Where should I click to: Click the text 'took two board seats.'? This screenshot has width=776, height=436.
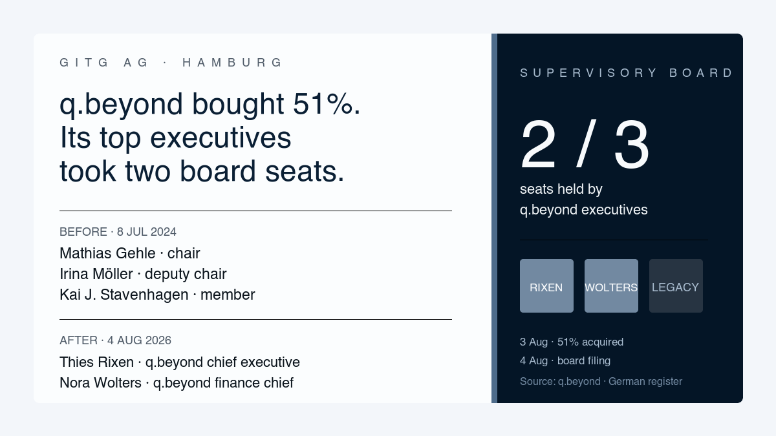pyautogui.click(x=202, y=171)
